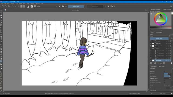Switch to Specific Color Selector tab
Viewport: 173px width, 97px height.
click(167, 10)
